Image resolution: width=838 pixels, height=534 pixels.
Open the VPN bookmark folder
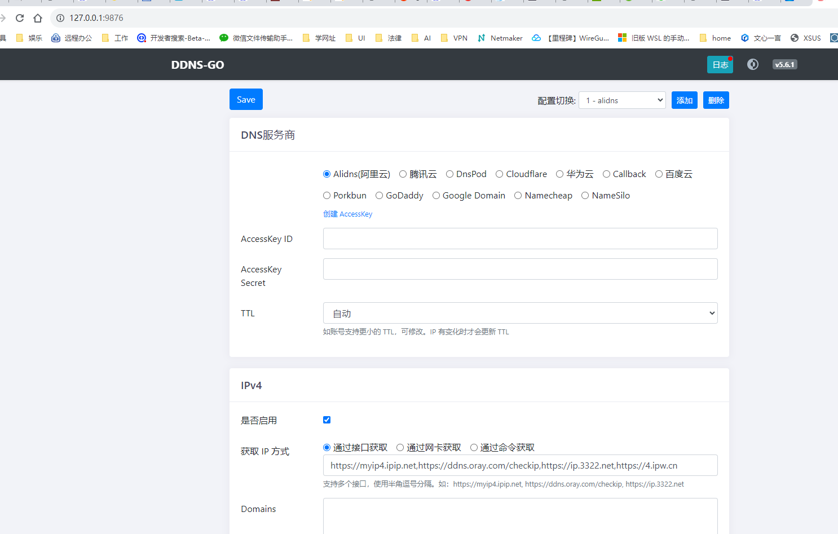coord(454,38)
